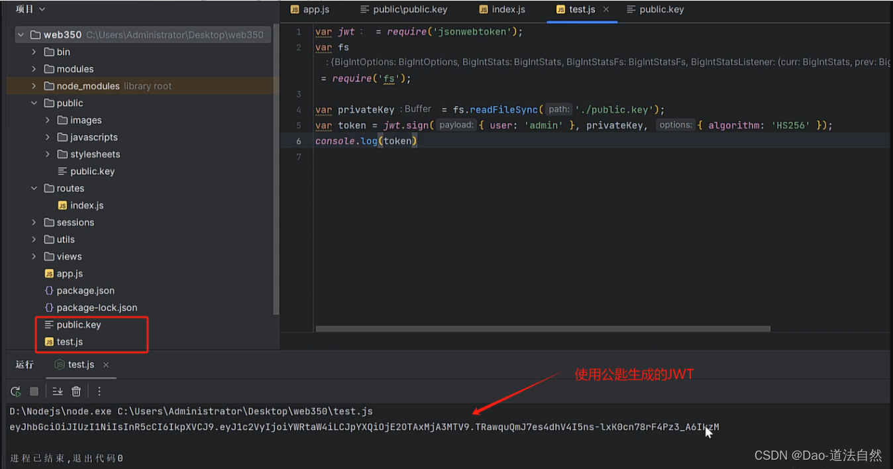Click the scroll-to-end icon in run toolbar
Image resolution: width=893 pixels, height=469 pixels.
(57, 391)
